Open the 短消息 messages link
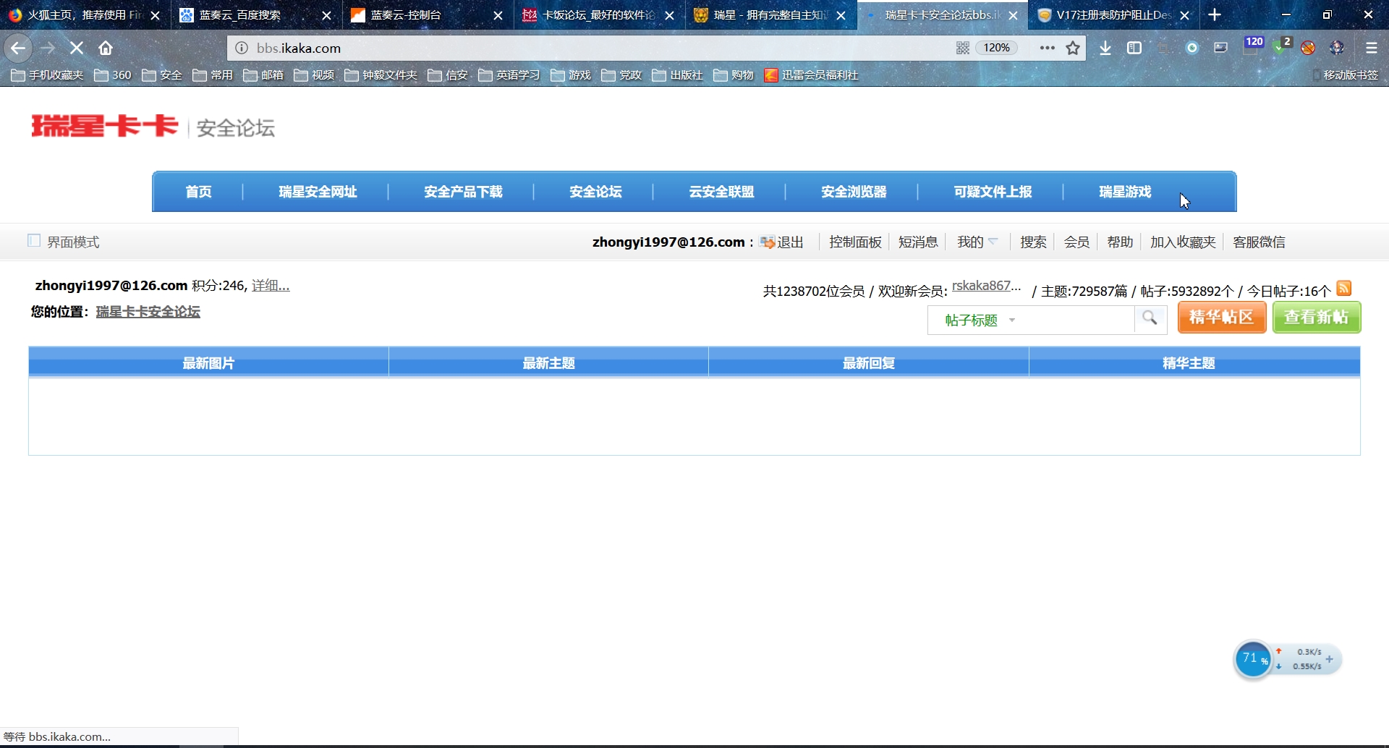 (918, 242)
